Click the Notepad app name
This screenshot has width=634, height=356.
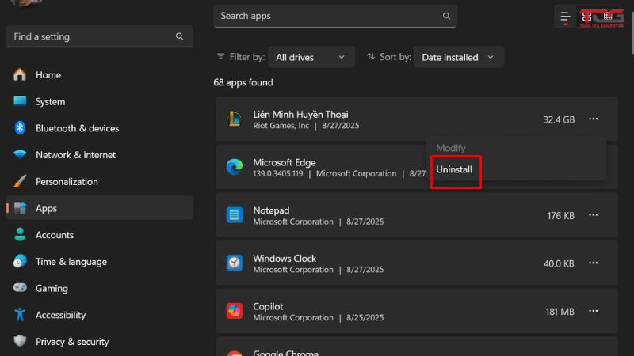click(271, 210)
